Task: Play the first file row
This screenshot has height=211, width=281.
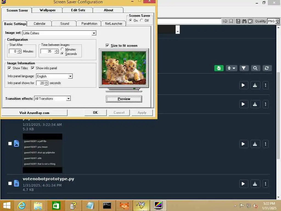Action: [243, 85]
